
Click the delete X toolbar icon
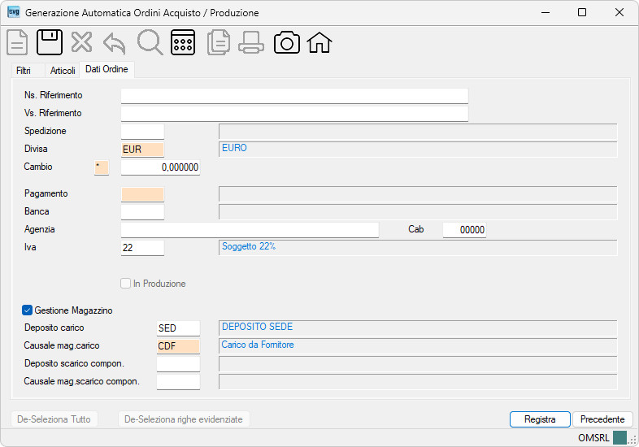click(81, 42)
